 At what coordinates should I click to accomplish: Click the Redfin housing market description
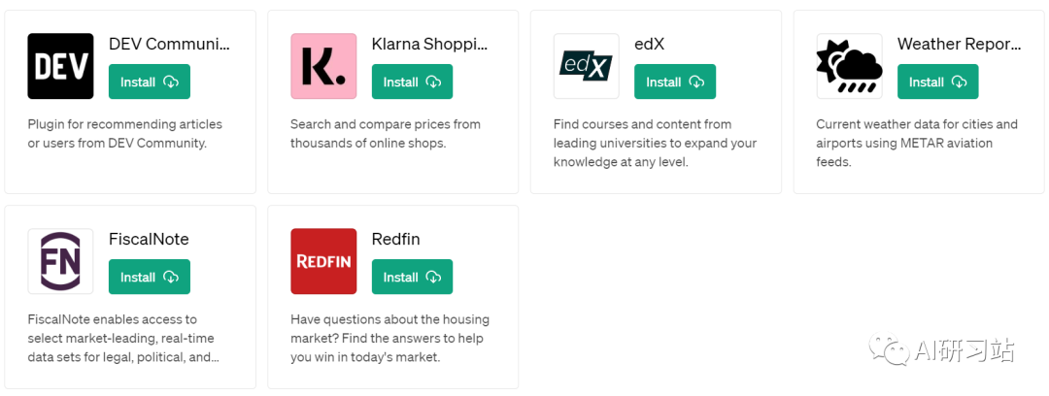(390, 339)
